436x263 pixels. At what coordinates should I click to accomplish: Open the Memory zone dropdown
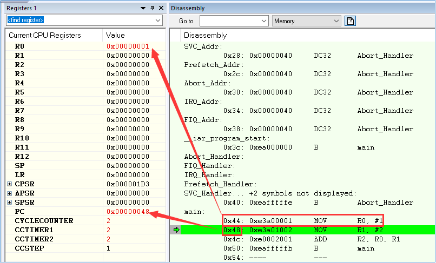306,21
